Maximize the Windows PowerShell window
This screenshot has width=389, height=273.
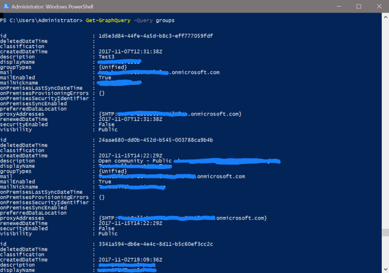click(x=358, y=6)
